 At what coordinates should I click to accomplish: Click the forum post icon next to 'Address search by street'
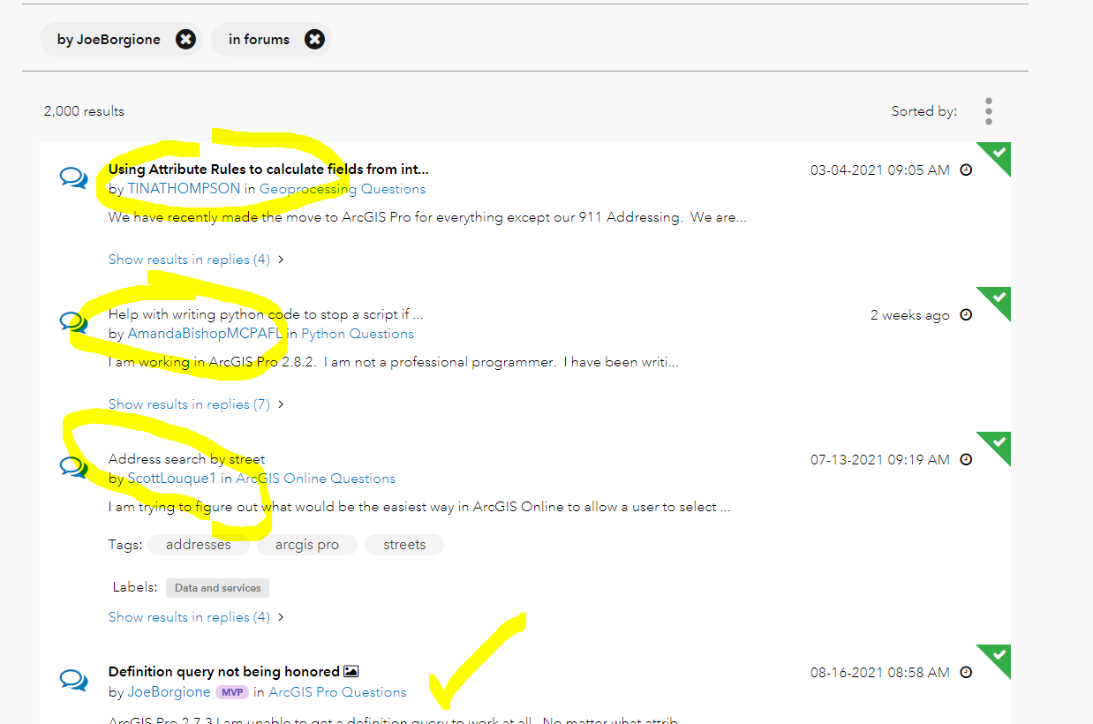coord(73,467)
